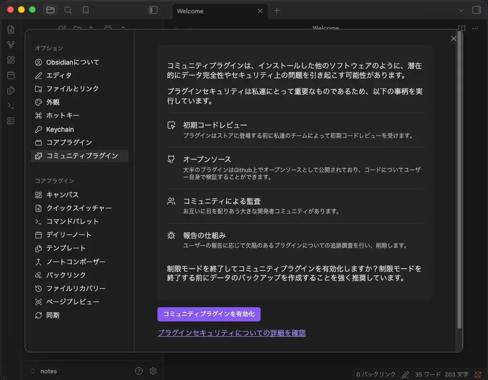Select the Welcome tab

point(220,11)
